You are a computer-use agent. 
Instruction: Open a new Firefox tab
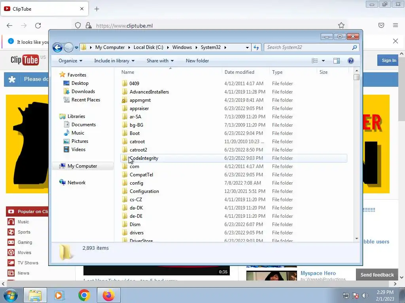tap(97, 9)
